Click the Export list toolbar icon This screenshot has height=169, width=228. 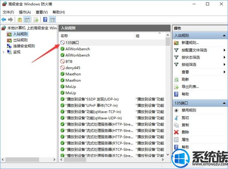coord(36,20)
